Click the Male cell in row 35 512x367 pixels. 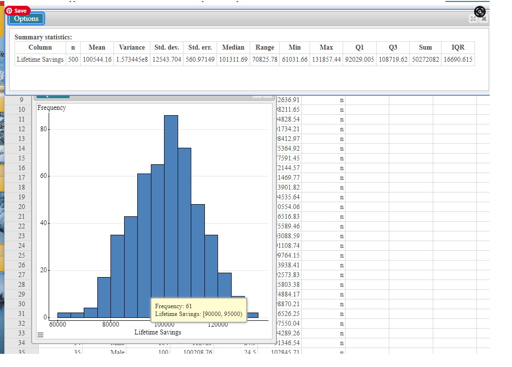click(118, 352)
